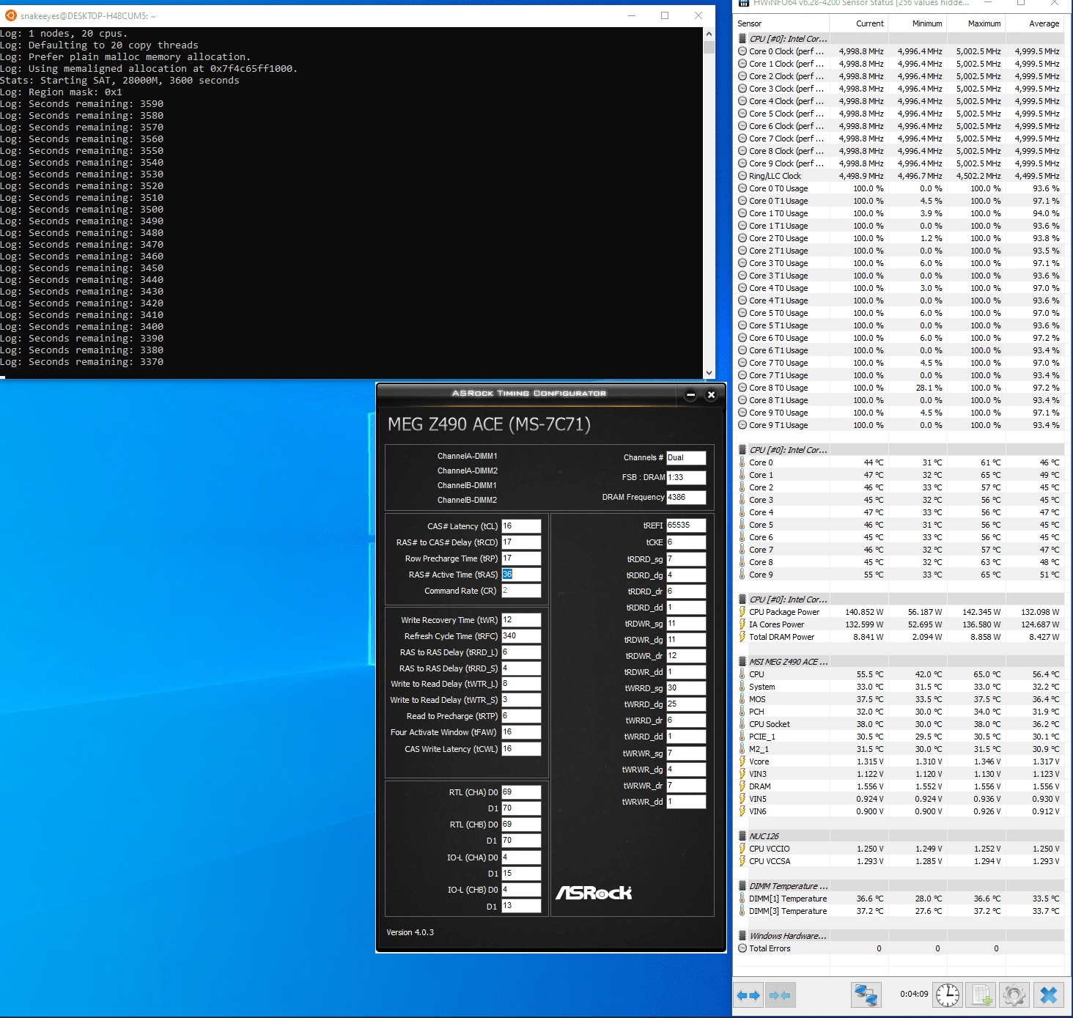
Task: Click the CAS Write Latency (tCWL) field
Action: 521,749
